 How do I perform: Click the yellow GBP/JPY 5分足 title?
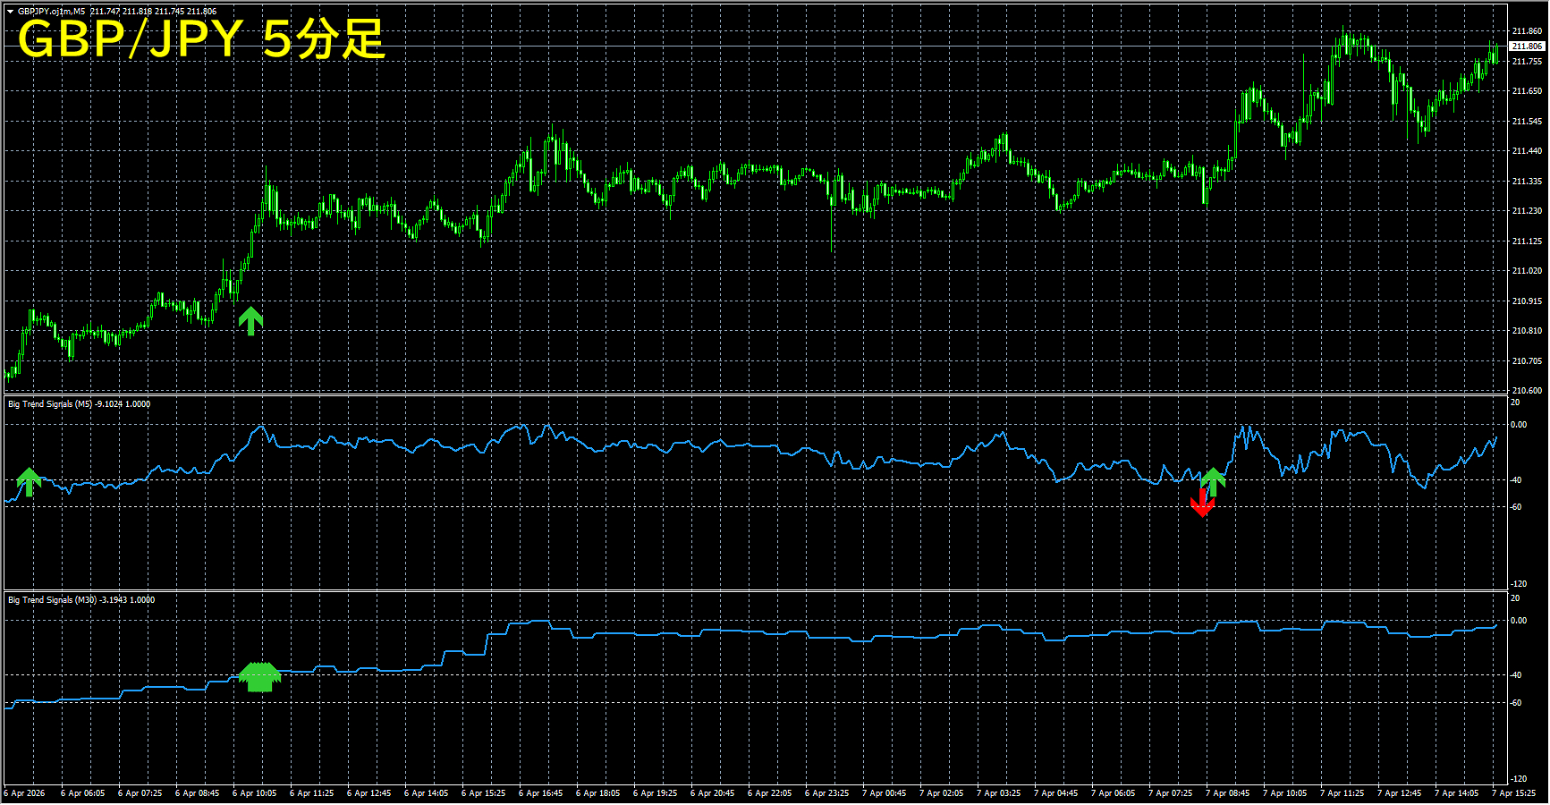[201, 40]
